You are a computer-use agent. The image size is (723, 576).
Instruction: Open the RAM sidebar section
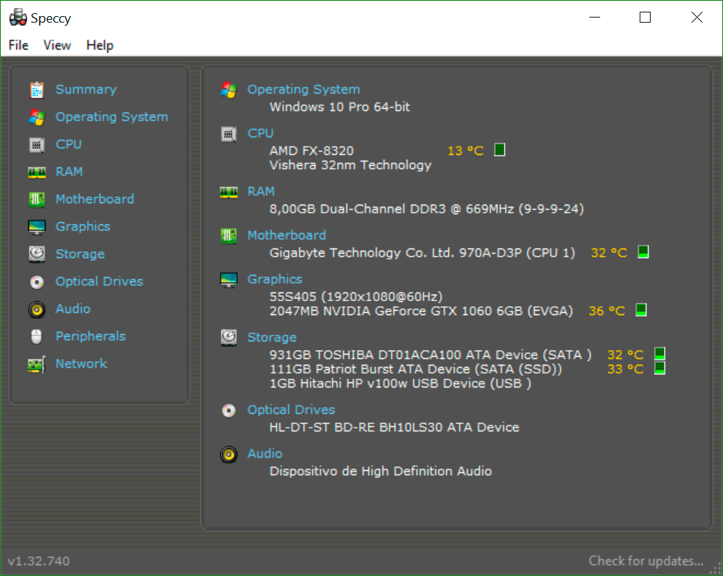coord(69,172)
